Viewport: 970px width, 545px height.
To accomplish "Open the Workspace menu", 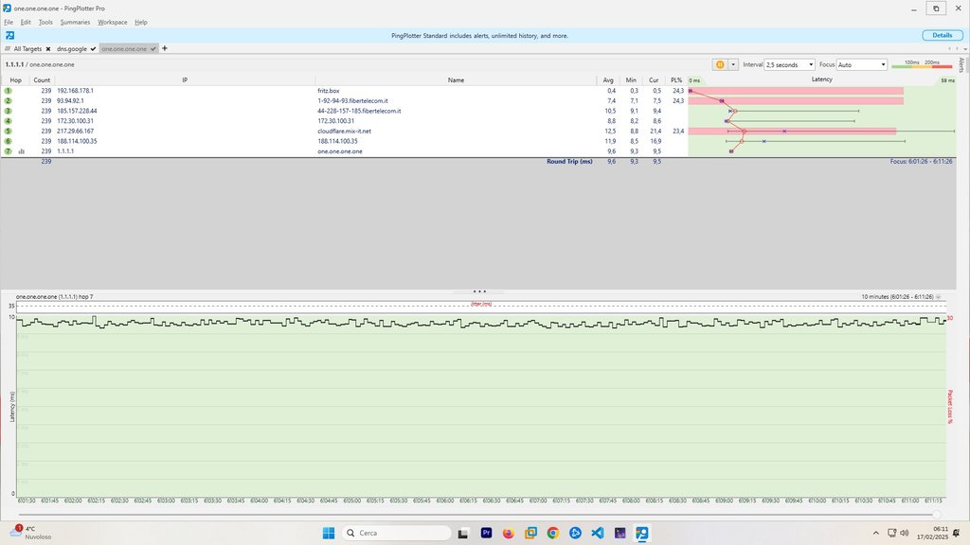I will [x=112, y=22].
